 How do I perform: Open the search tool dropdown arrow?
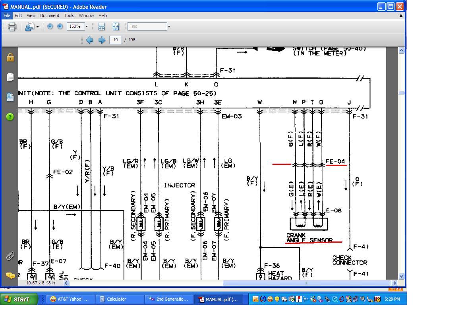pyautogui.click(x=37, y=27)
